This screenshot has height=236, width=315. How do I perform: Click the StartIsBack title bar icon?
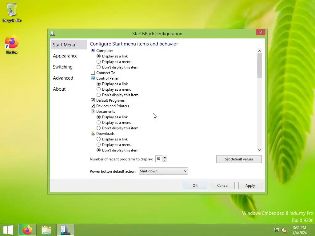point(53,33)
